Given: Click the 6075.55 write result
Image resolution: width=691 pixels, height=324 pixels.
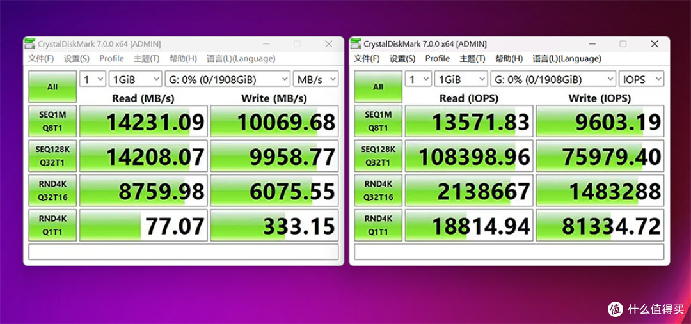Looking at the screenshot, I should pyautogui.click(x=274, y=190).
